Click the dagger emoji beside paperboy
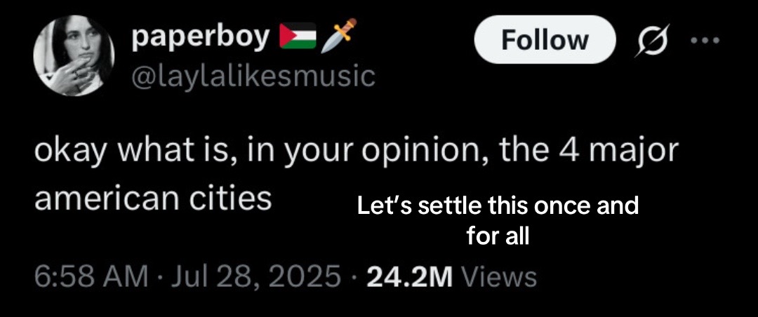 click(338, 35)
